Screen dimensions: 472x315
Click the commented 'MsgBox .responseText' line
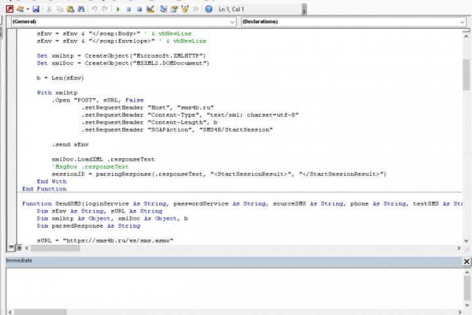[x=90, y=167]
